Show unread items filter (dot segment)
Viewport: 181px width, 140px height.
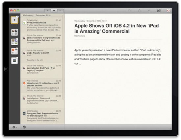click(x=54, y=11)
